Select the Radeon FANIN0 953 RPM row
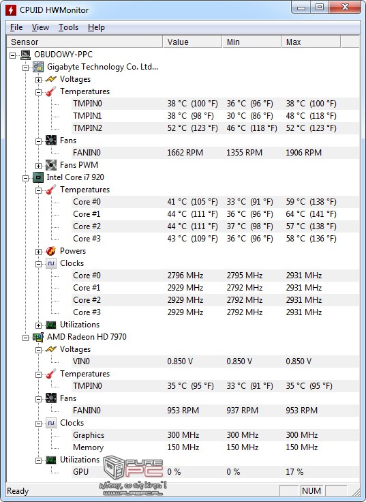Screen dimensions: 366x502 (215, 411)
